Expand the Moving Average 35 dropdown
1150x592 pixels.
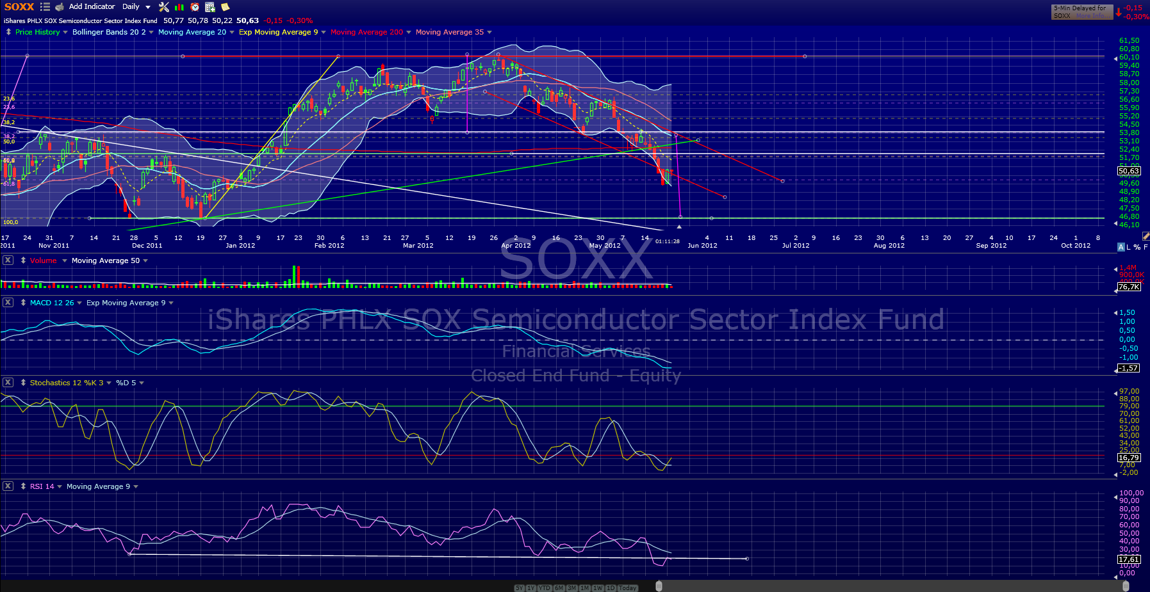click(489, 33)
